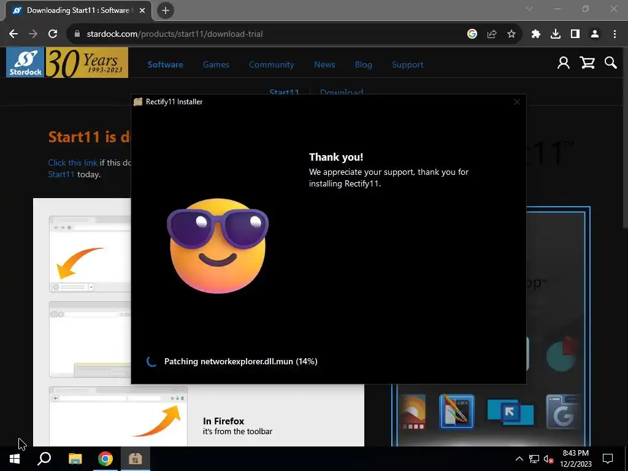Open Community menu on Stardock
628x471 pixels.
pyautogui.click(x=272, y=64)
